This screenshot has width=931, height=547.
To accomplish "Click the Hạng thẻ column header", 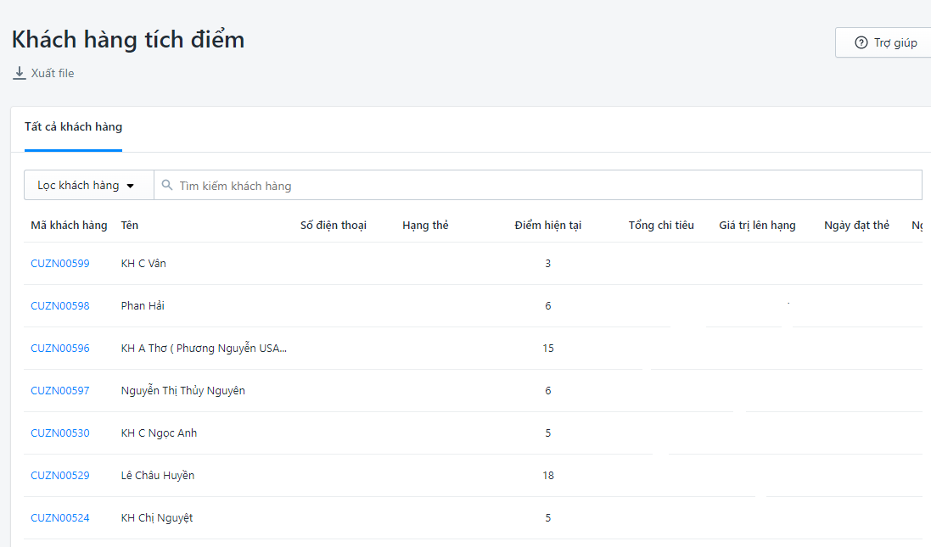I will point(425,225).
